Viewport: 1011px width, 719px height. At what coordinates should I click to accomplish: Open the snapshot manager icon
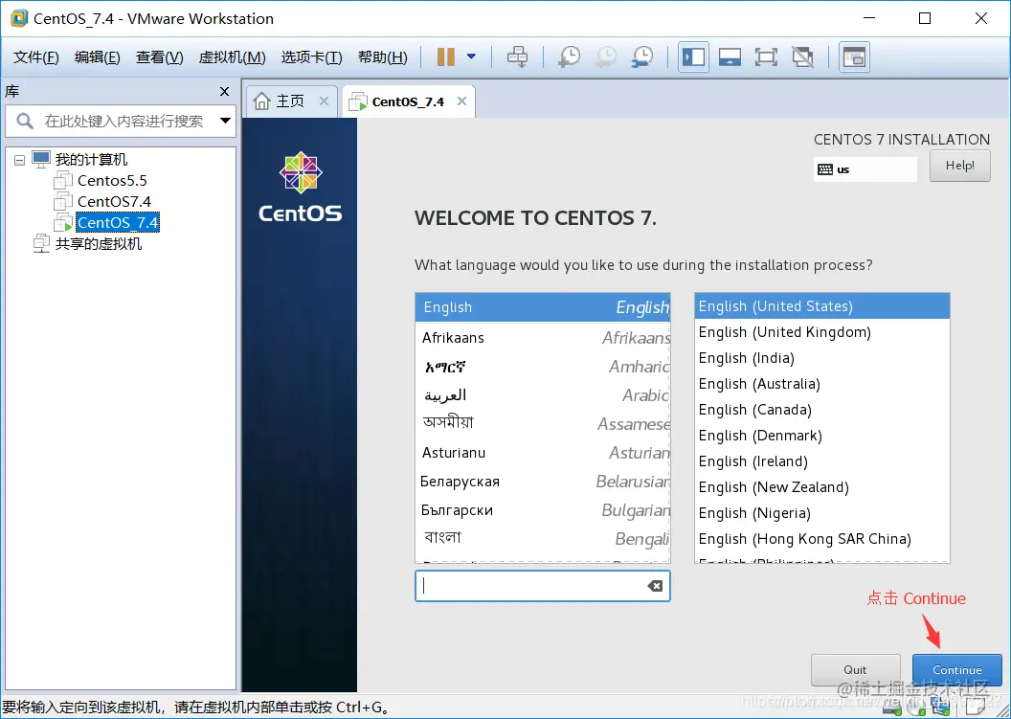642,56
